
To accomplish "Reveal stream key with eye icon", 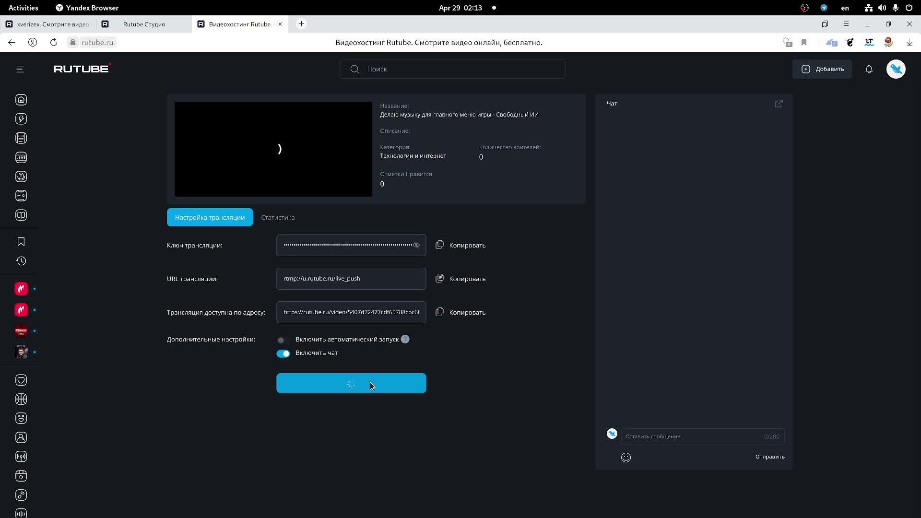I will [416, 245].
